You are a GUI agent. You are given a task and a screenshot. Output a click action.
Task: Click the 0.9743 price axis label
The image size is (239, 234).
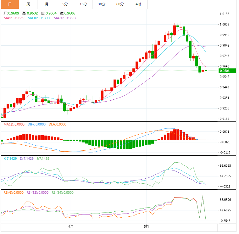(225, 56)
